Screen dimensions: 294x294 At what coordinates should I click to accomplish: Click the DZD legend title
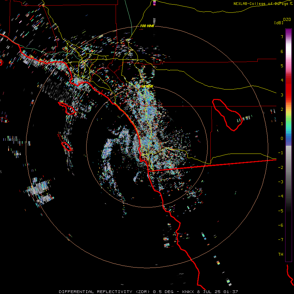(x=287, y=19)
